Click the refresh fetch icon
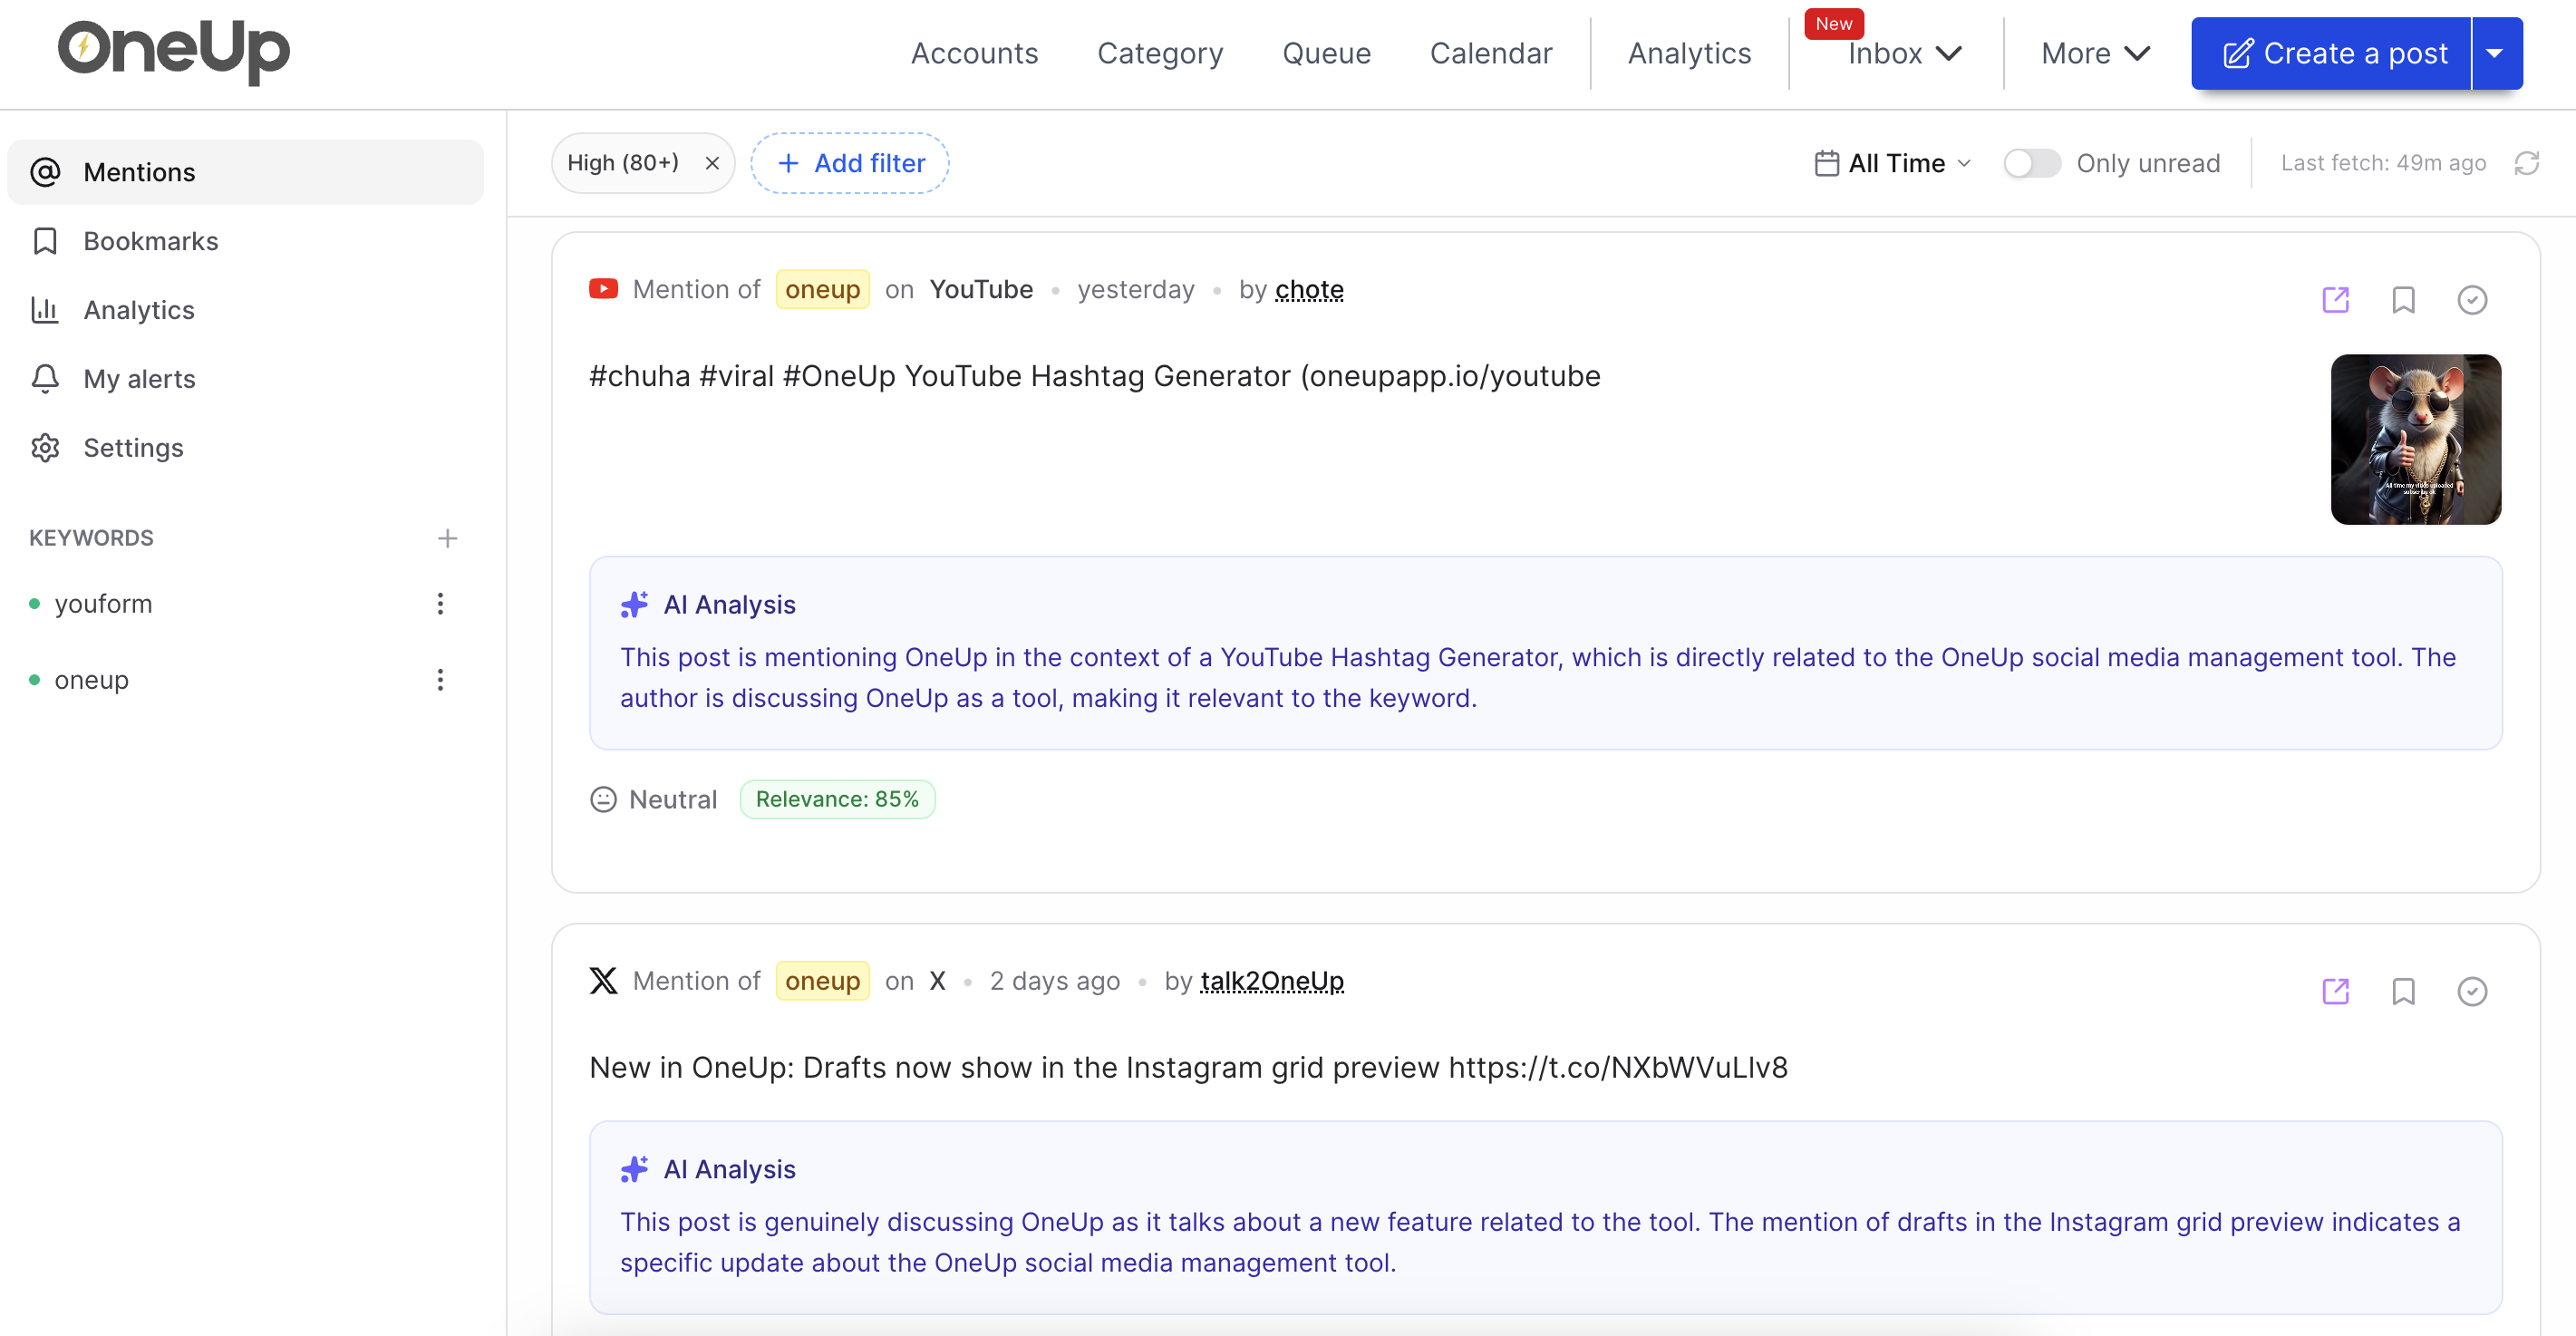 tap(2526, 163)
